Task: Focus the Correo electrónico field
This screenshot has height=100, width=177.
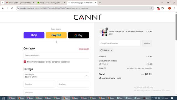Action: 56,55
